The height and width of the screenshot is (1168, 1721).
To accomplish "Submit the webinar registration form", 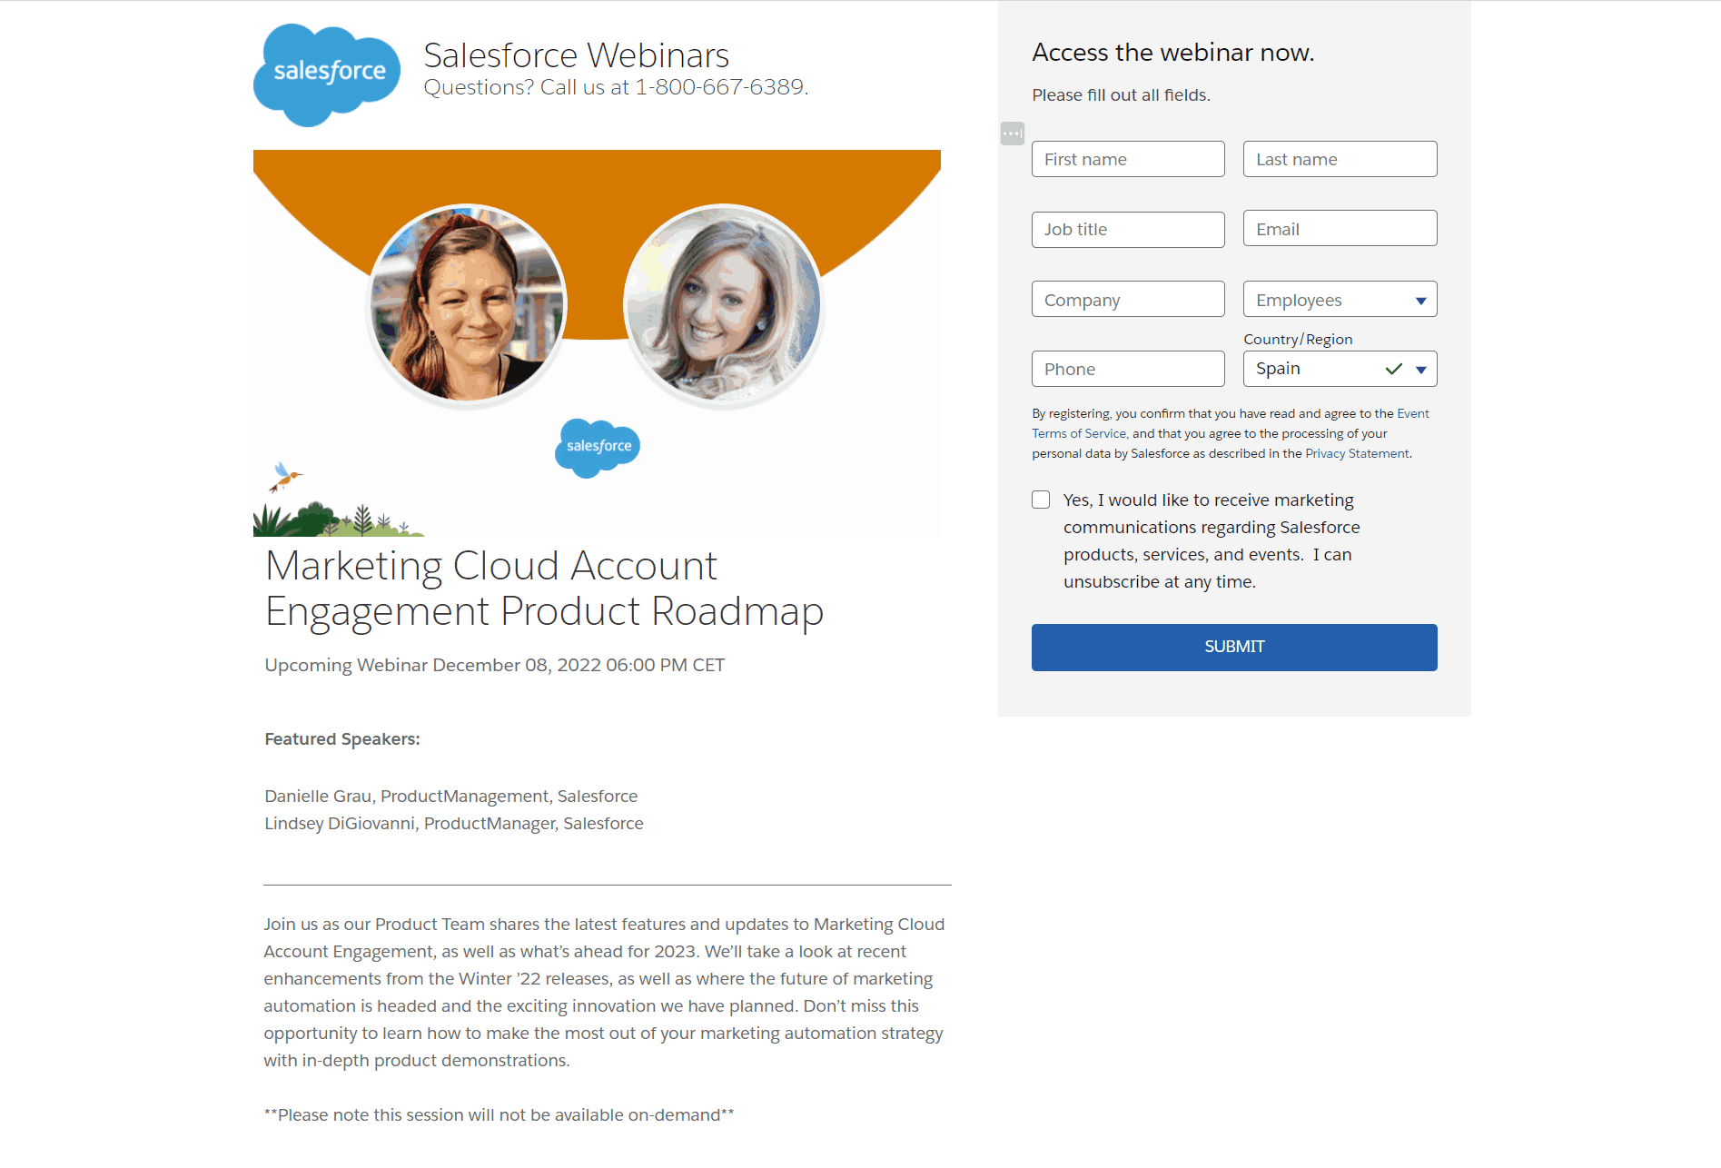I will click(x=1234, y=648).
